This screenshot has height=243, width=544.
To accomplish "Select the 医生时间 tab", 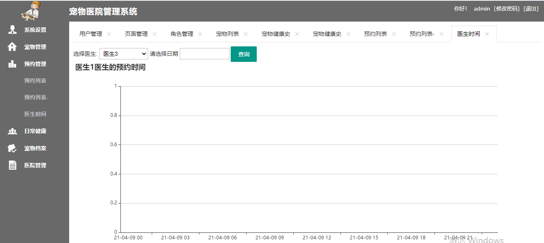I will point(469,34).
